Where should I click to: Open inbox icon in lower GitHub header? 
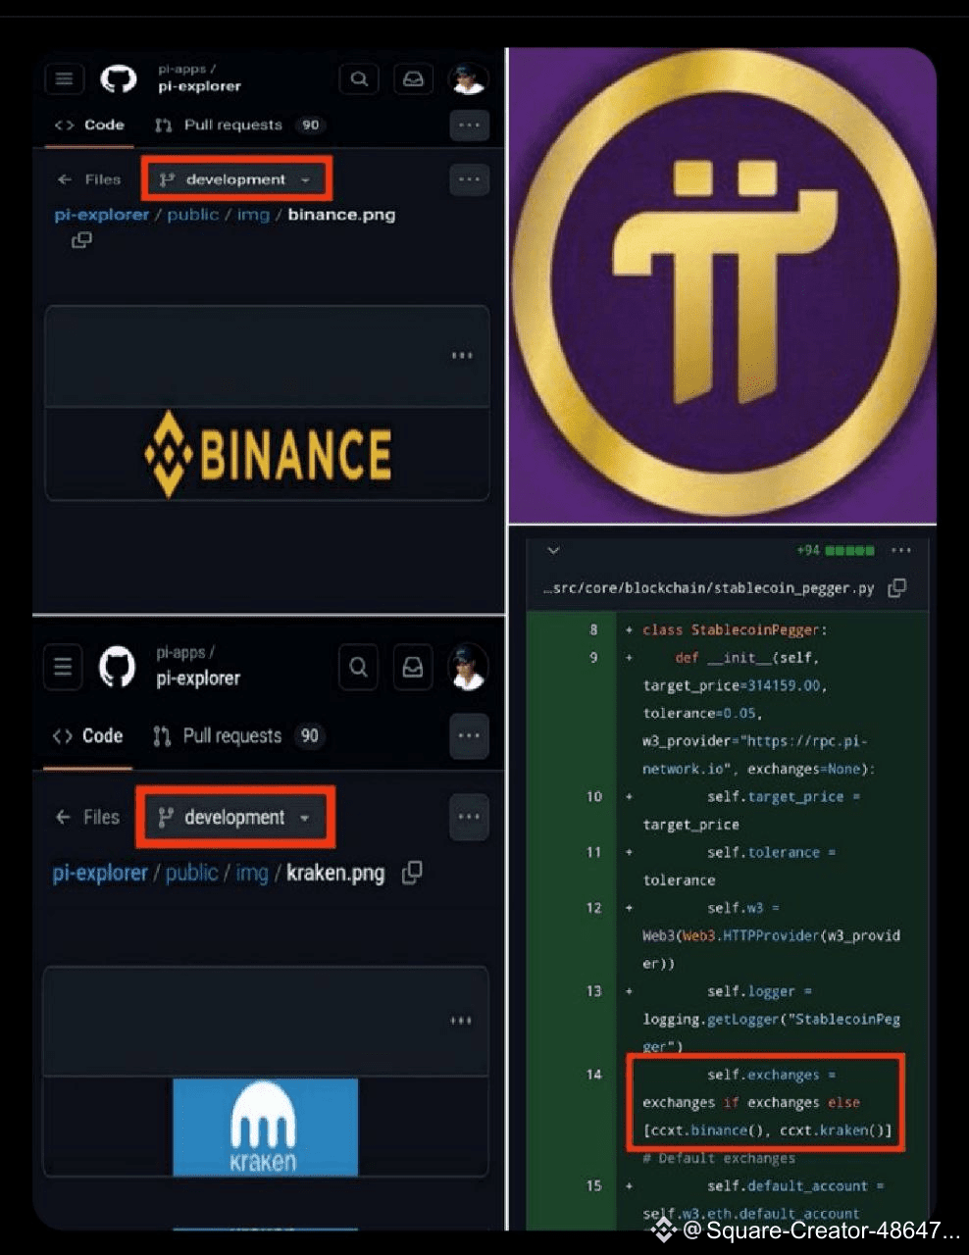(x=413, y=667)
